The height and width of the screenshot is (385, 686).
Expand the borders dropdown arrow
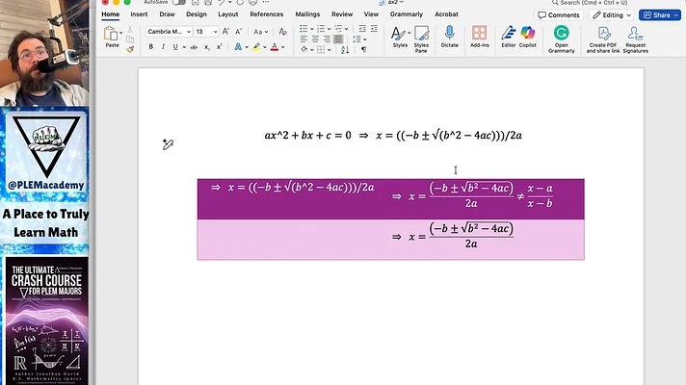(329, 50)
